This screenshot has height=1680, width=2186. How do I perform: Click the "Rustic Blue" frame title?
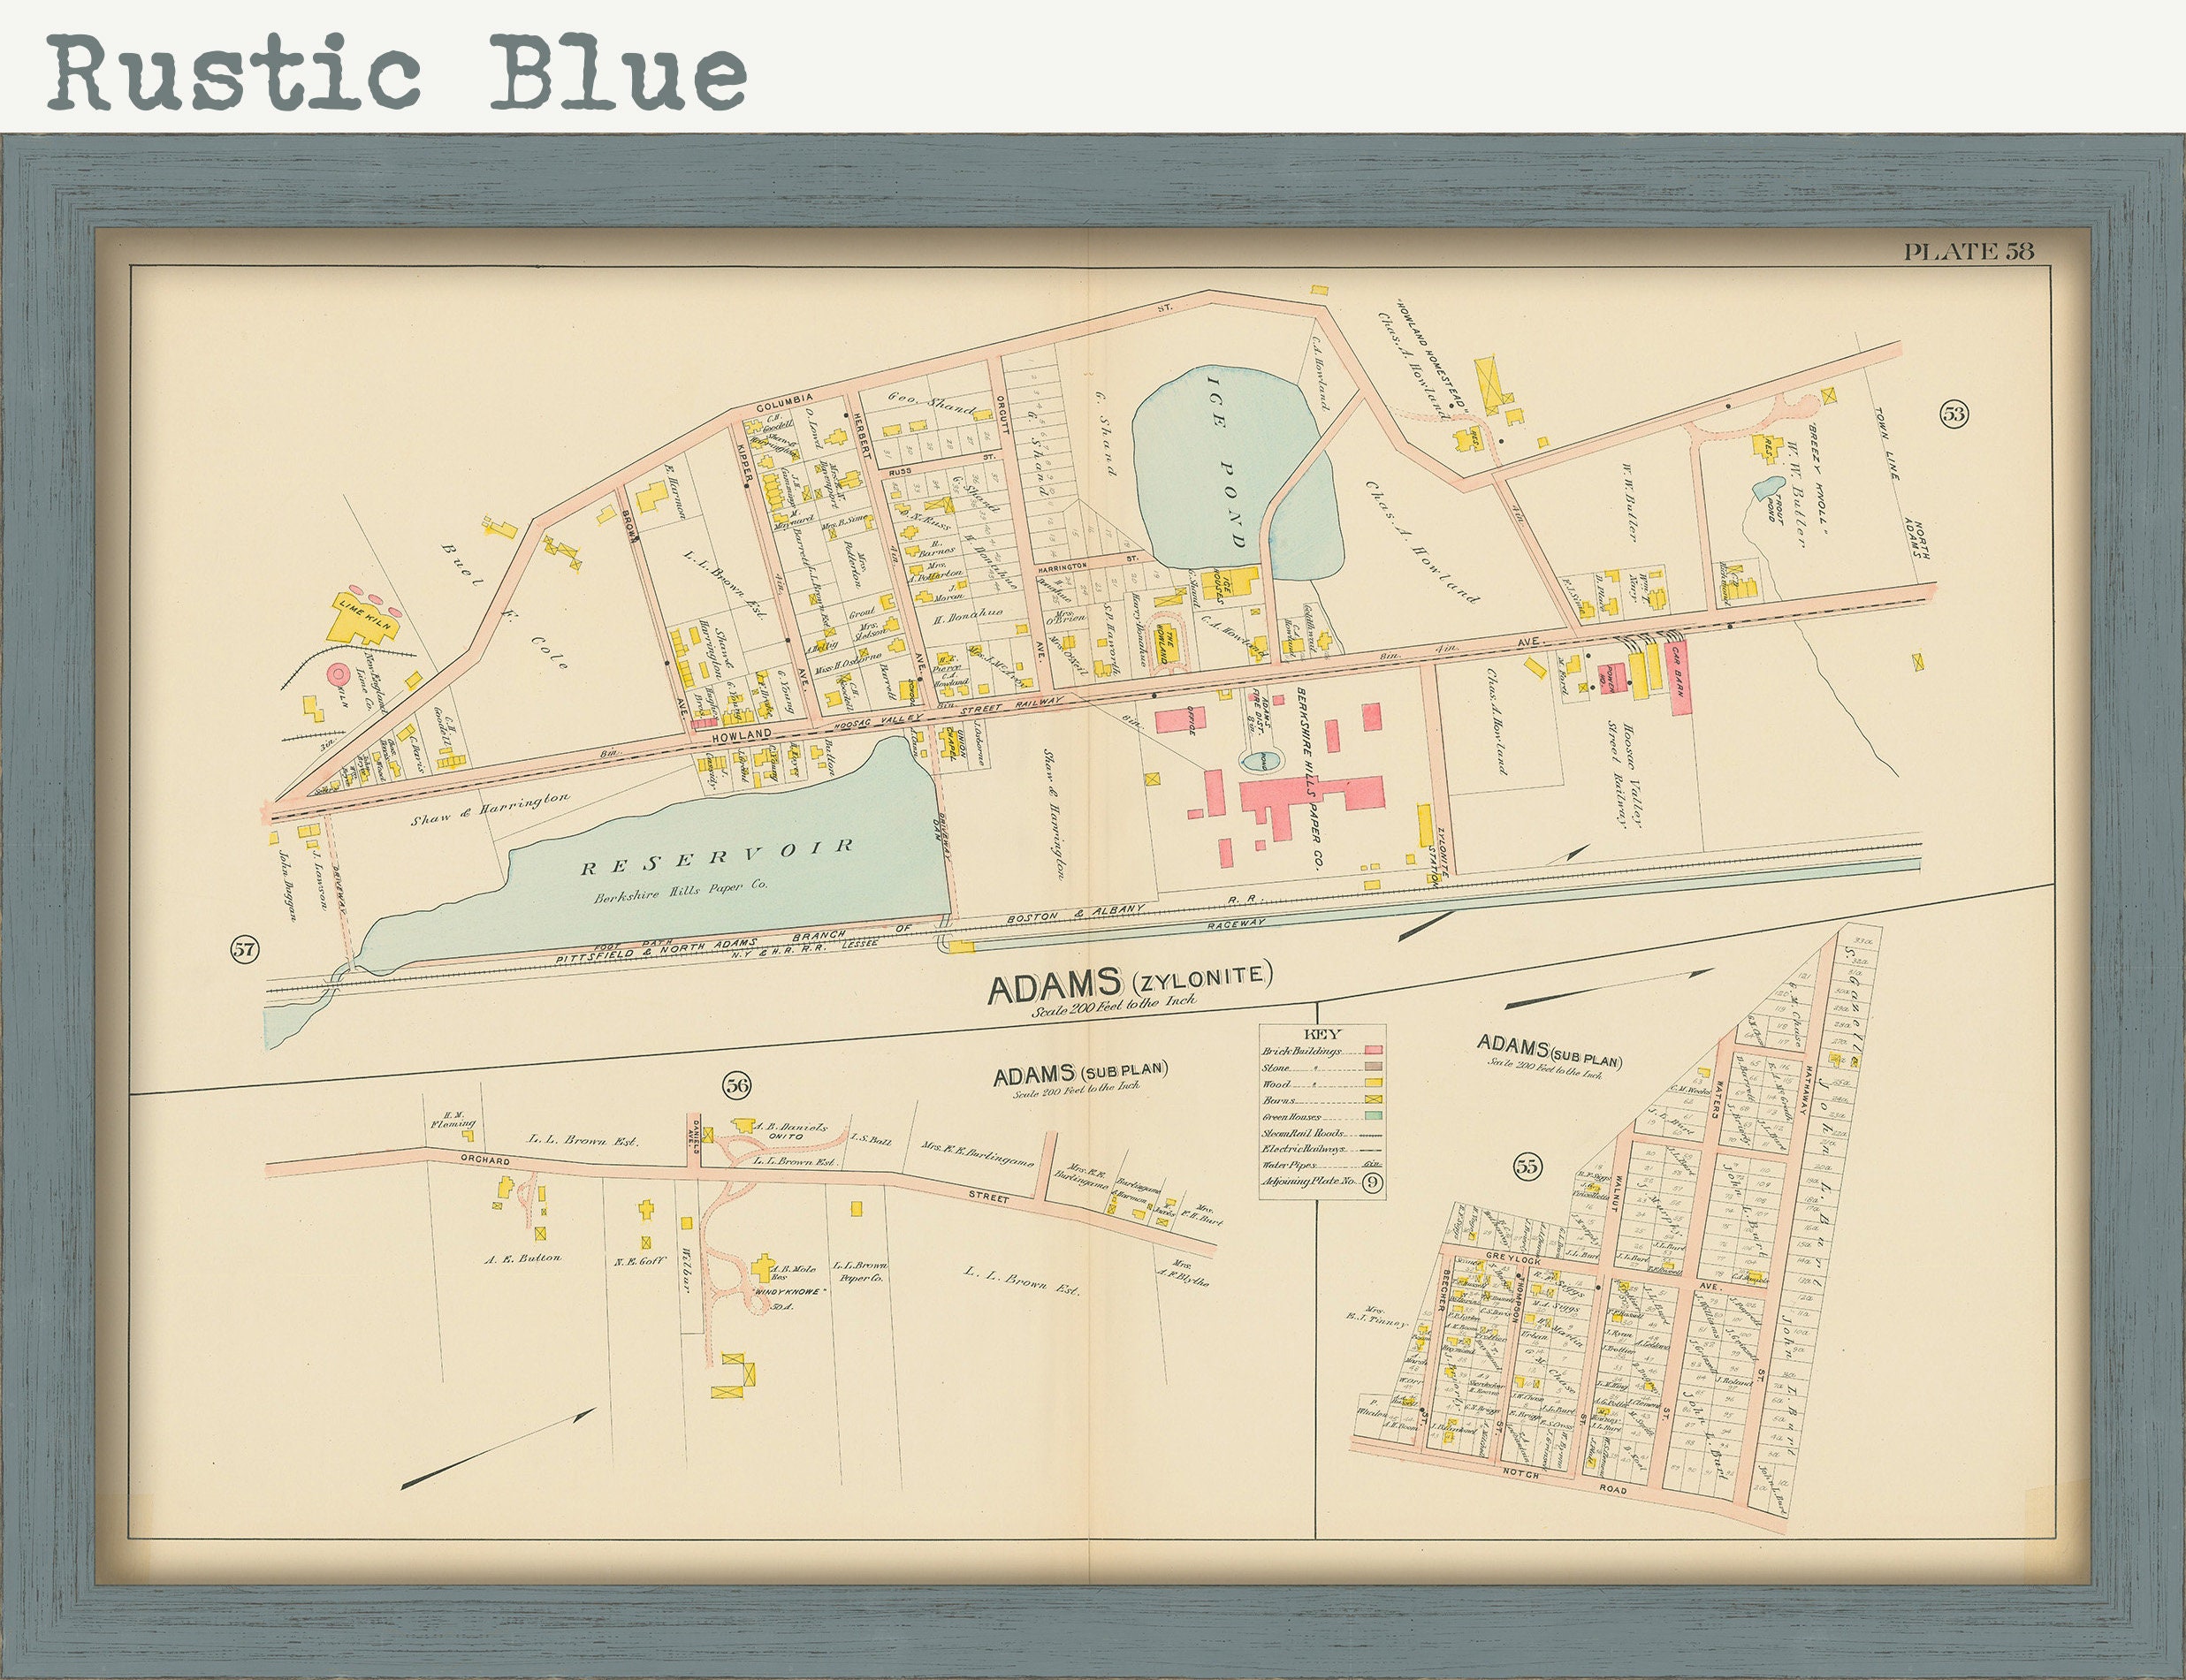click(397, 72)
